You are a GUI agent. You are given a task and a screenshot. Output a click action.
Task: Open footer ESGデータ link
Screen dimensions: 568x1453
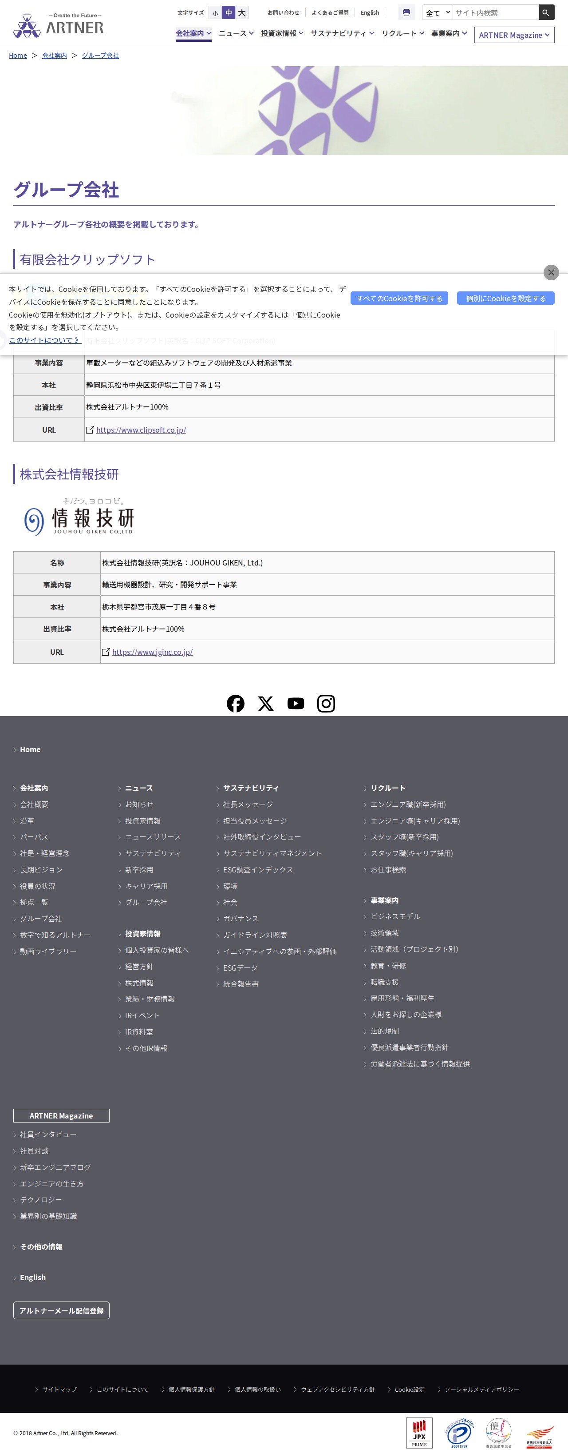[241, 968]
